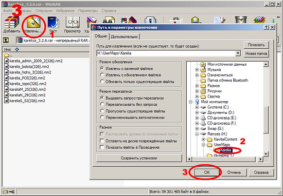Click the Справка button in the dialog
The image size is (283, 196).
coord(261,172)
